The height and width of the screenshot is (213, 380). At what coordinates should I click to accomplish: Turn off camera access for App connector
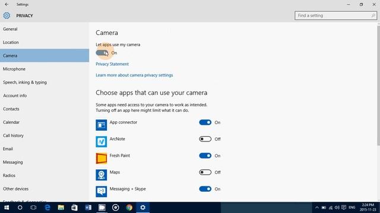tap(205, 122)
